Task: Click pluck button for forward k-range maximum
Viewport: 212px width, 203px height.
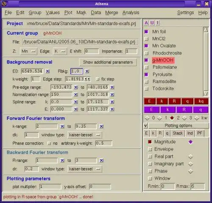Action: [101, 126]
